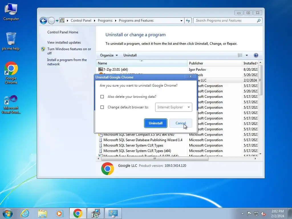292x219 pixels.
Task: Open the address bar history dropdown
Action: pyautogui.click(x=181, y=21)
